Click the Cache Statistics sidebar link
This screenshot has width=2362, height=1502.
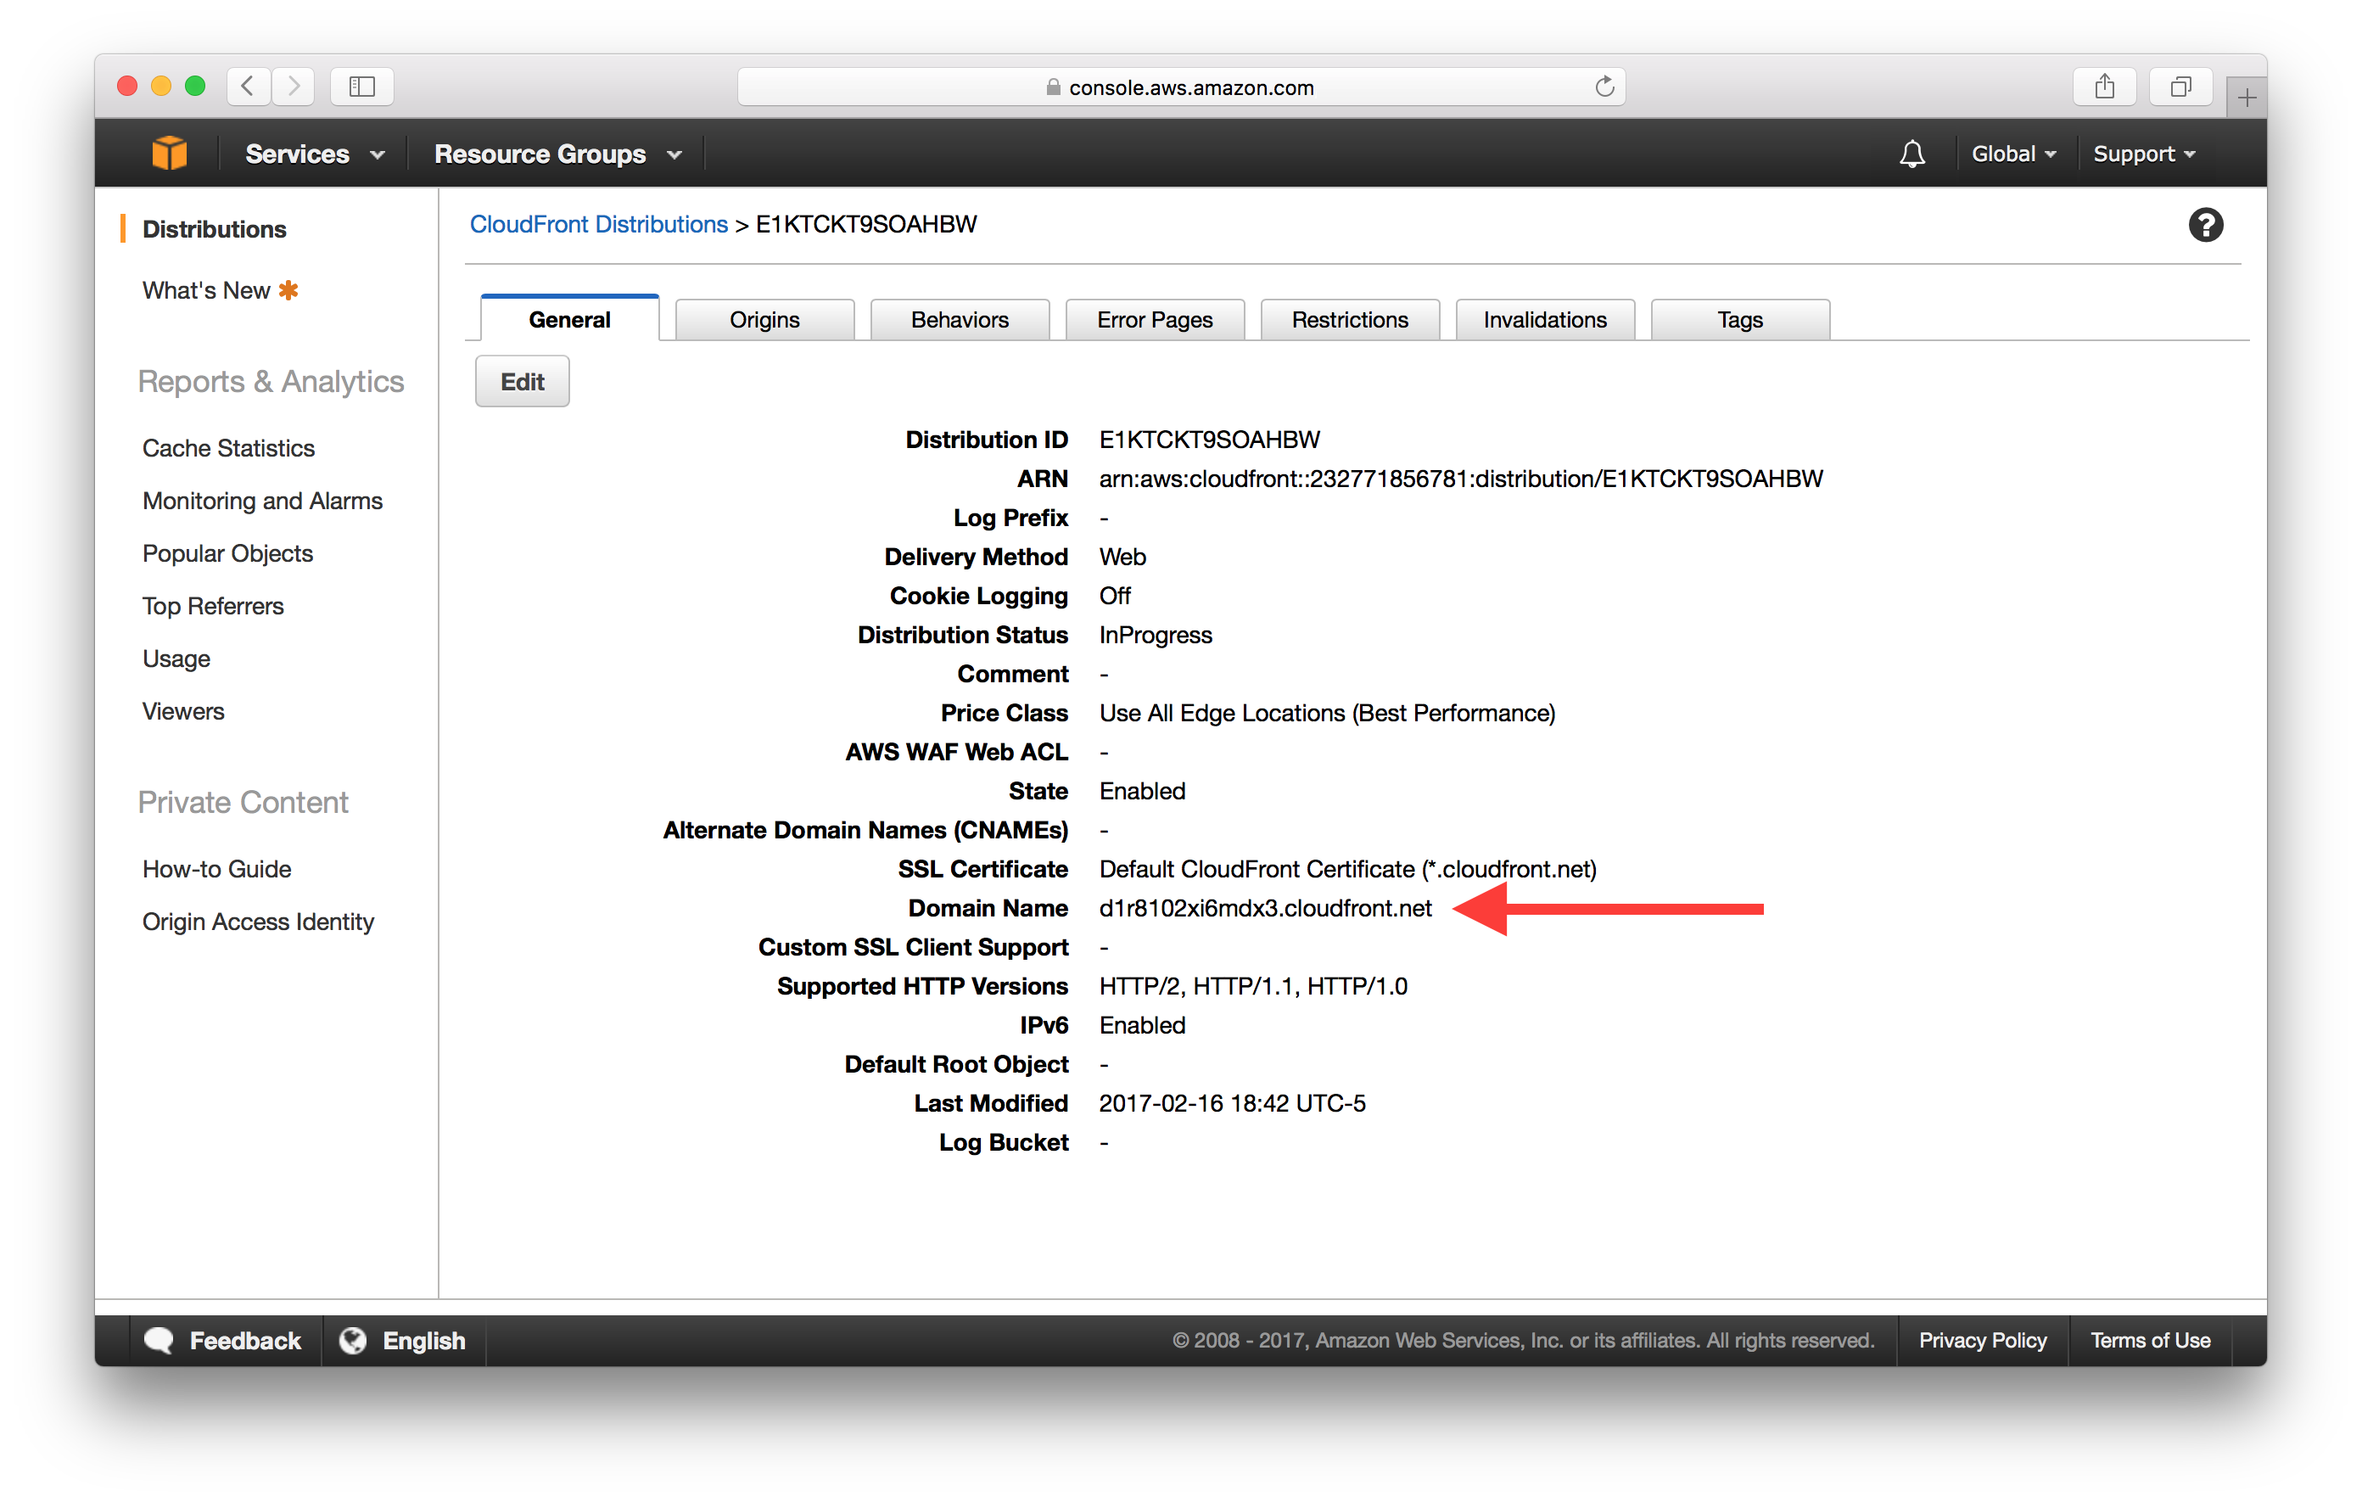point(227,450)
